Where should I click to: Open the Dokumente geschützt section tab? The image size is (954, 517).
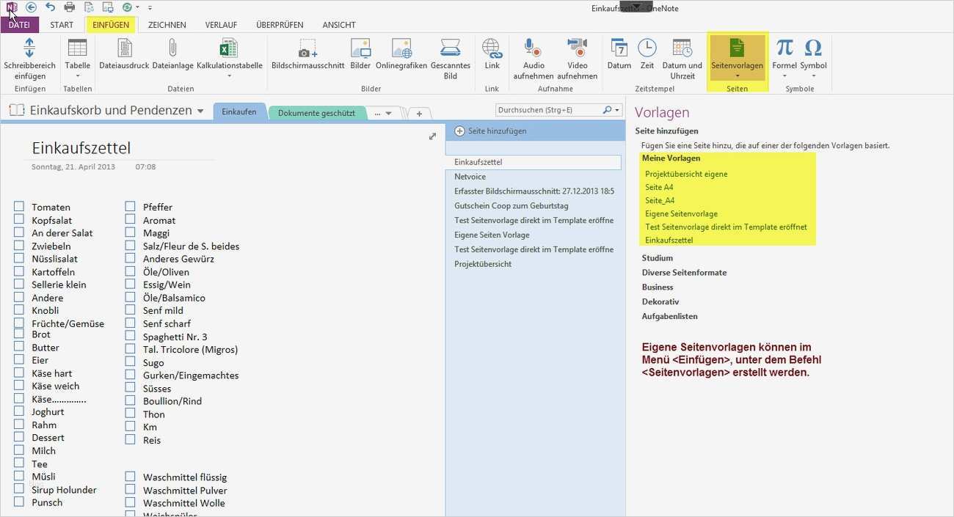316,112
